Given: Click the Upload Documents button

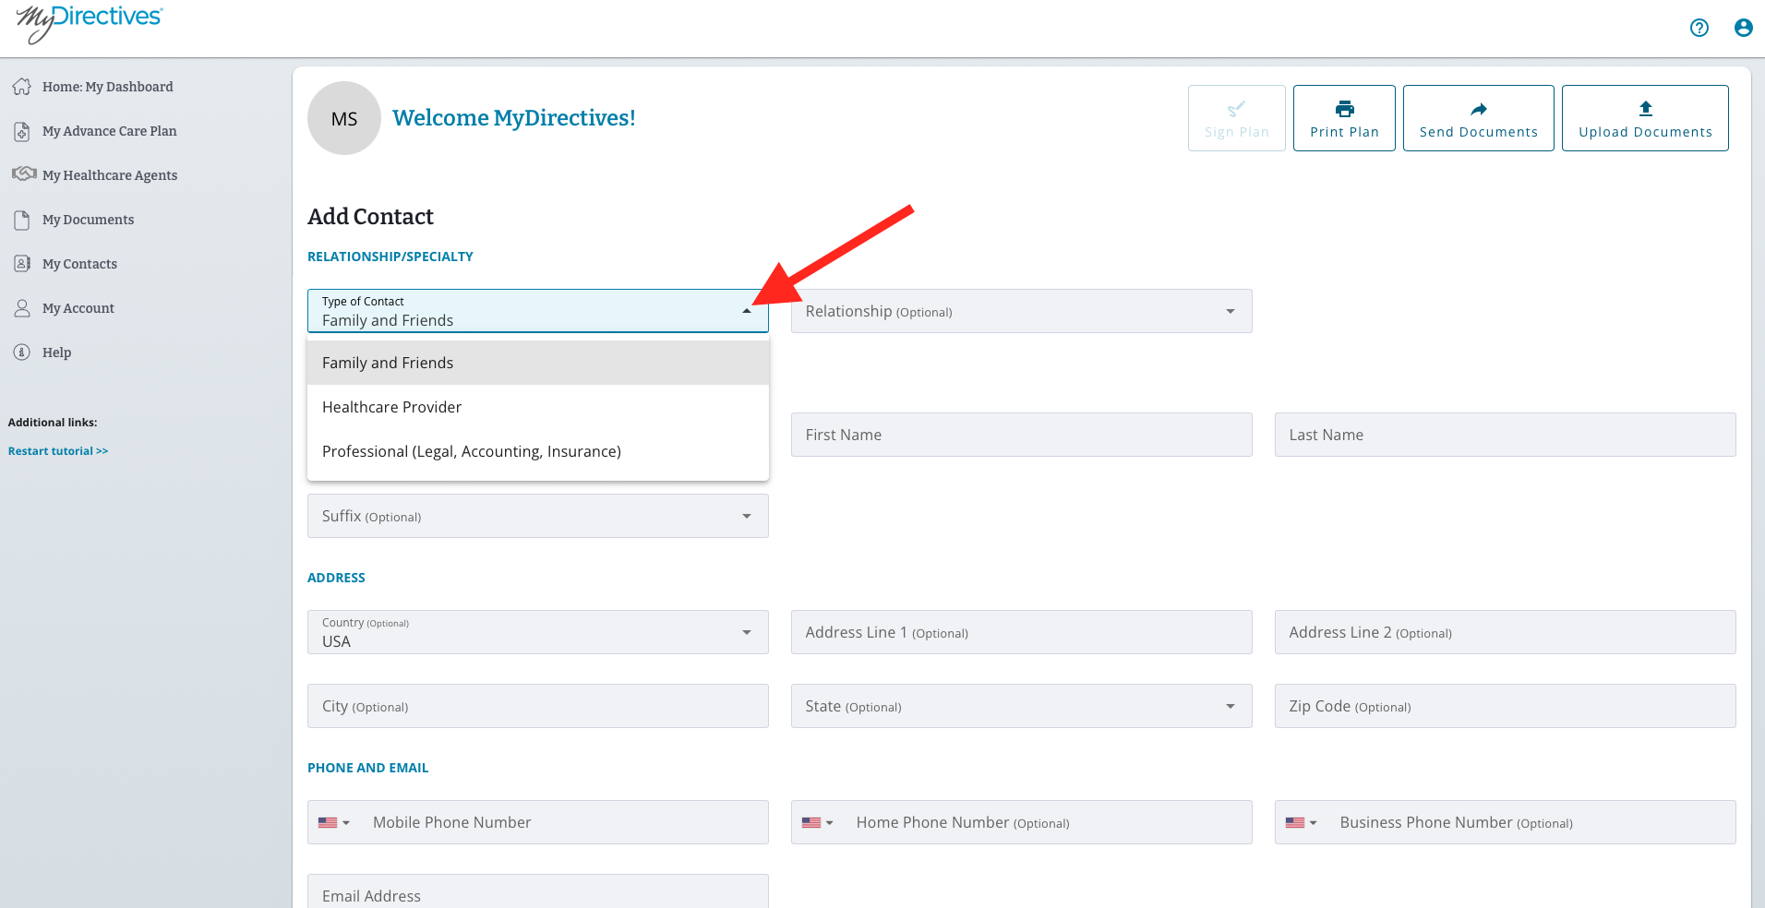Looking at the screenshot, I should pos(1645,118).
